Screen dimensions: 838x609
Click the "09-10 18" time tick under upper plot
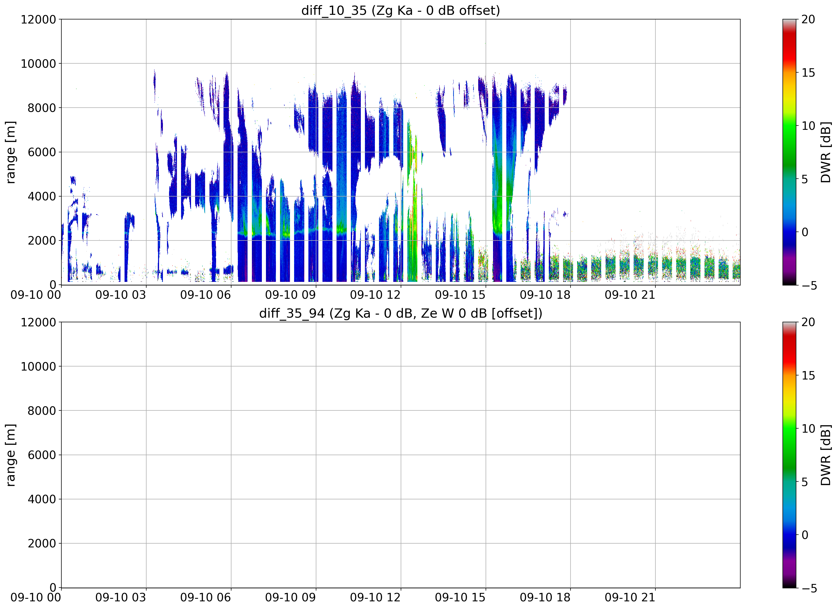point(545,295)
